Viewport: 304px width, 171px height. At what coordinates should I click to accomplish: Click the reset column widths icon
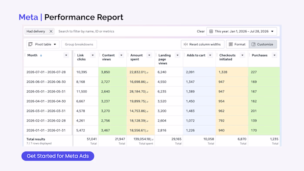[x=185, y=44]
